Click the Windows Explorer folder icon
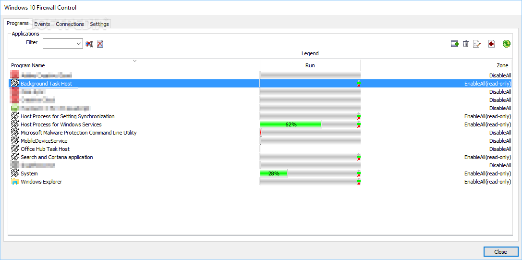522x260 pixels. [x=15, y=182]
